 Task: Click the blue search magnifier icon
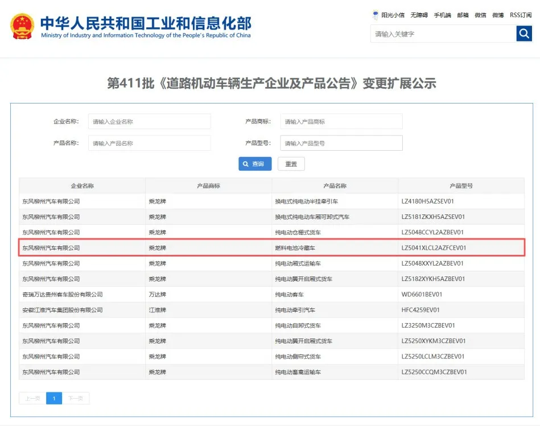524,34
